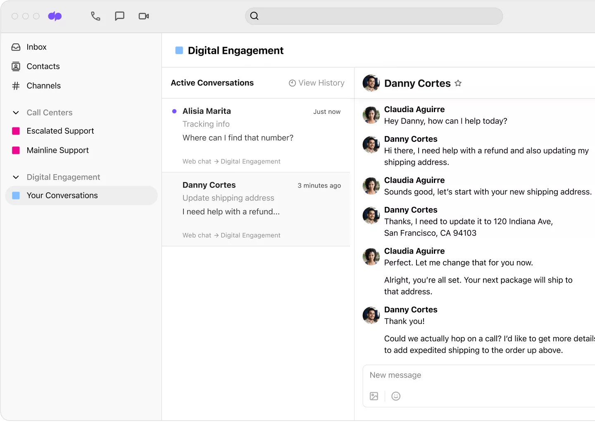This screenshot has height=422, width=595.
Task: Toggle the favorite star for Danny Cortes
Action: pos(458,83)
